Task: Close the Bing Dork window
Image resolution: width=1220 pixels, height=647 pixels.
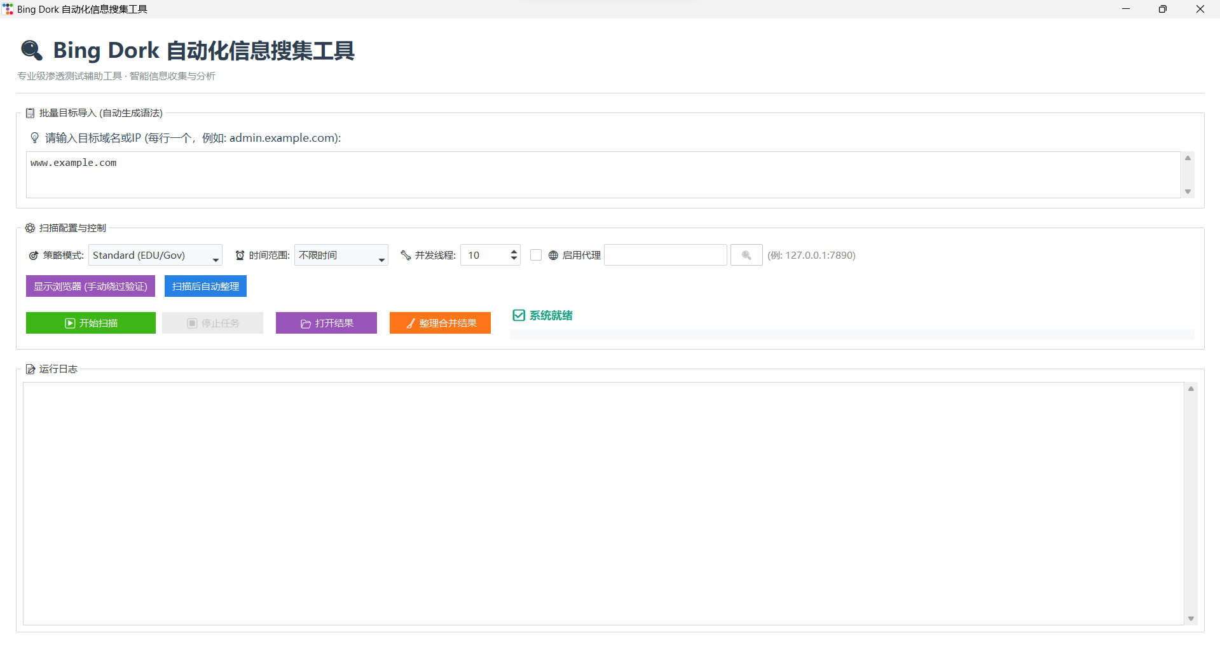Action: (x=1200, y=9)
